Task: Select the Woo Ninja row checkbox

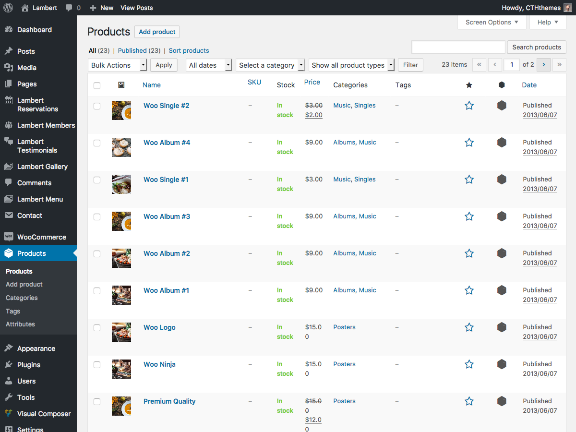Action: 97,365
